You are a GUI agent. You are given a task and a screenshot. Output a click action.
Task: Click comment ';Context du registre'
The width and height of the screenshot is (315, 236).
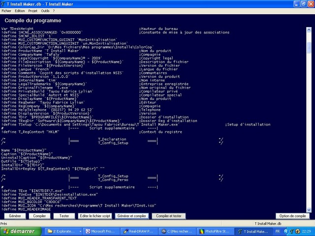point(160,132)
